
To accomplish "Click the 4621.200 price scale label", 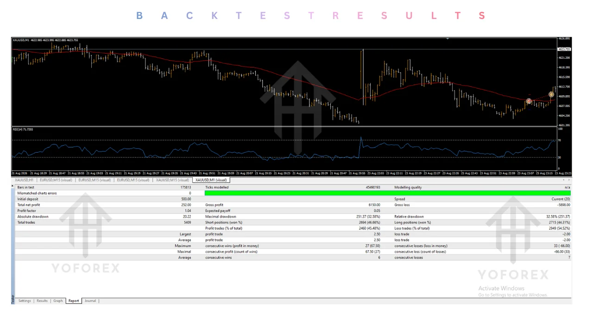I will pos(564,58).
